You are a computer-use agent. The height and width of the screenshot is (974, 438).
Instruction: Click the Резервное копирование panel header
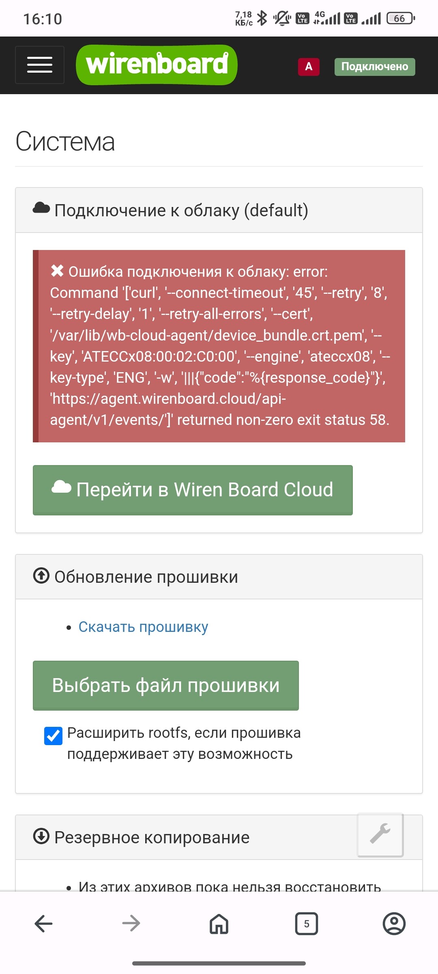click(x=219, y=837)
